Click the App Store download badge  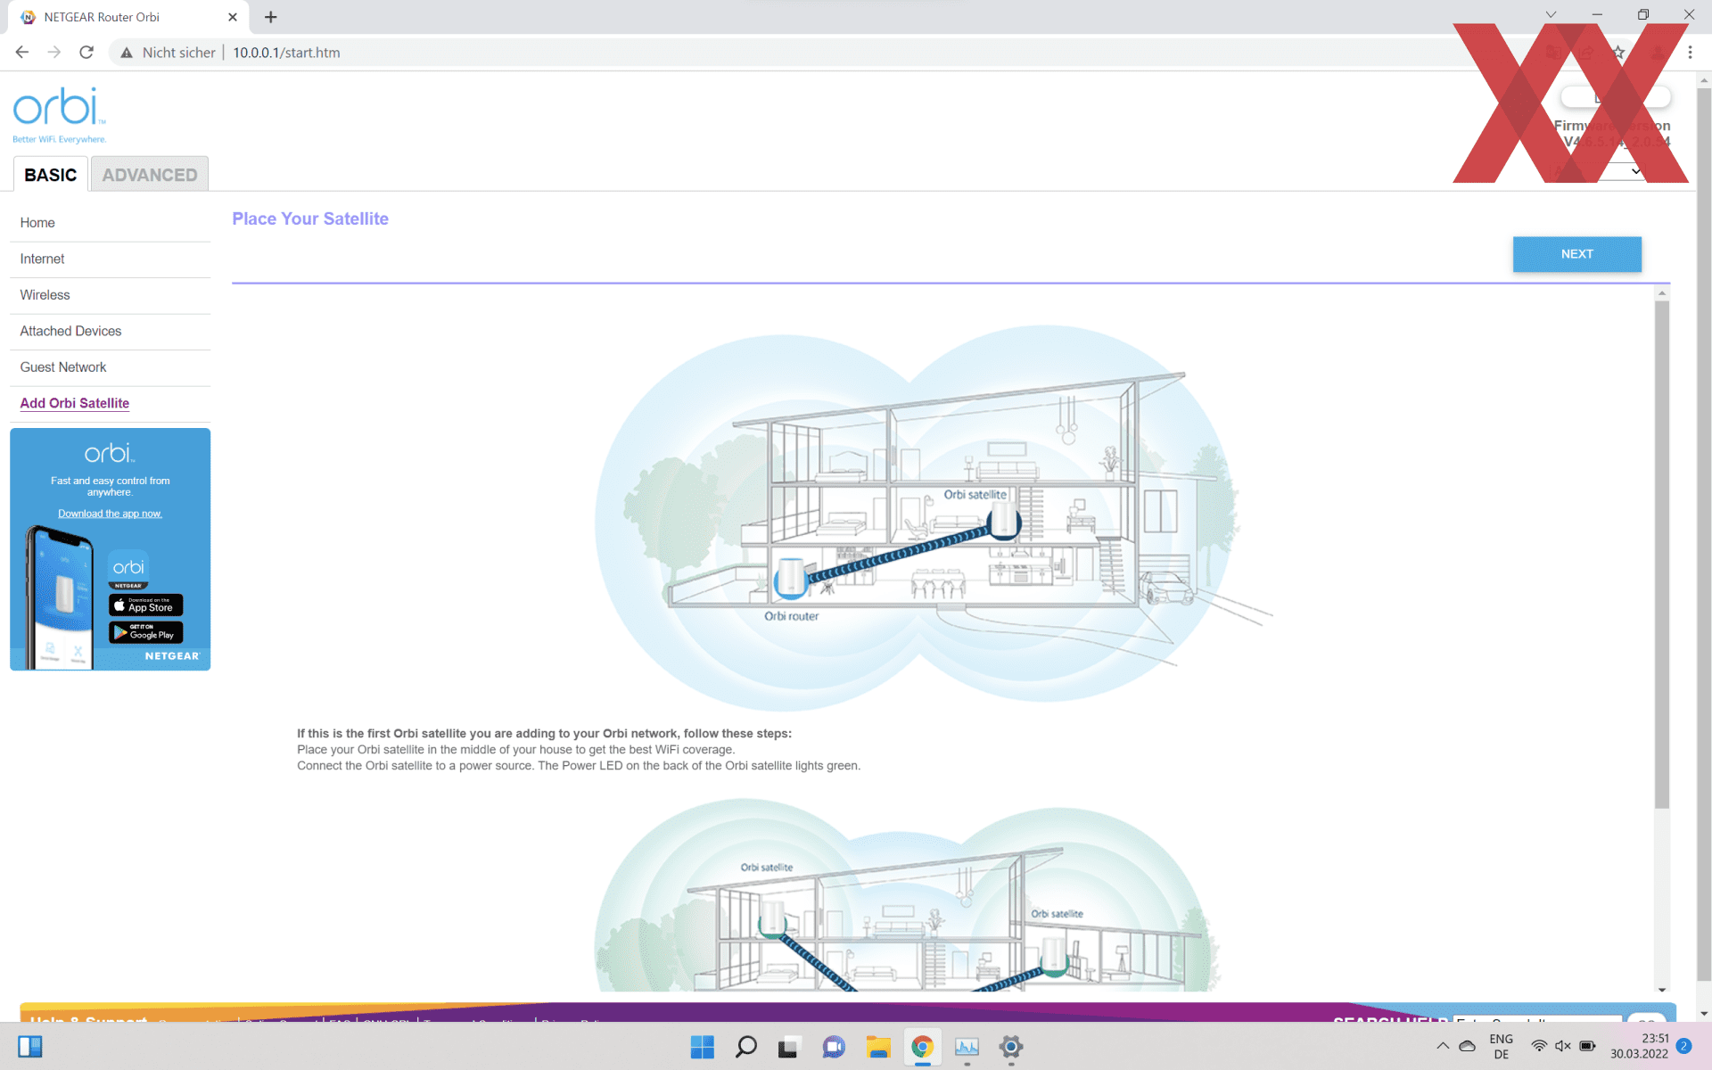tap(145, 605)
